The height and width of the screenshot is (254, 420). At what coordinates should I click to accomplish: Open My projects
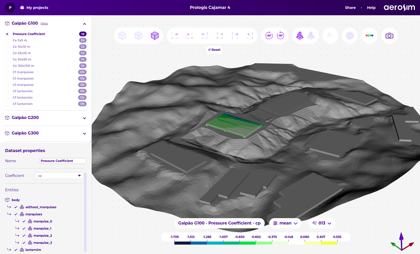(x=34, y=8)
